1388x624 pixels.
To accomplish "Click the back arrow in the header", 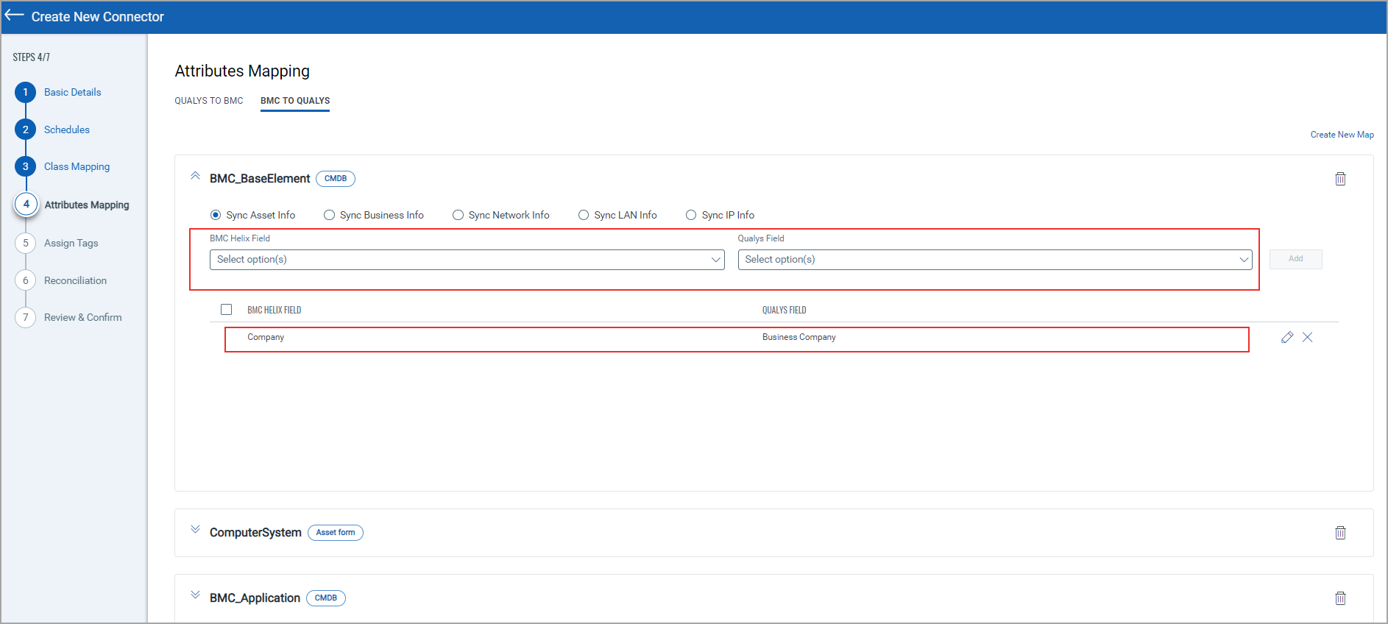I will pos(15,16).
